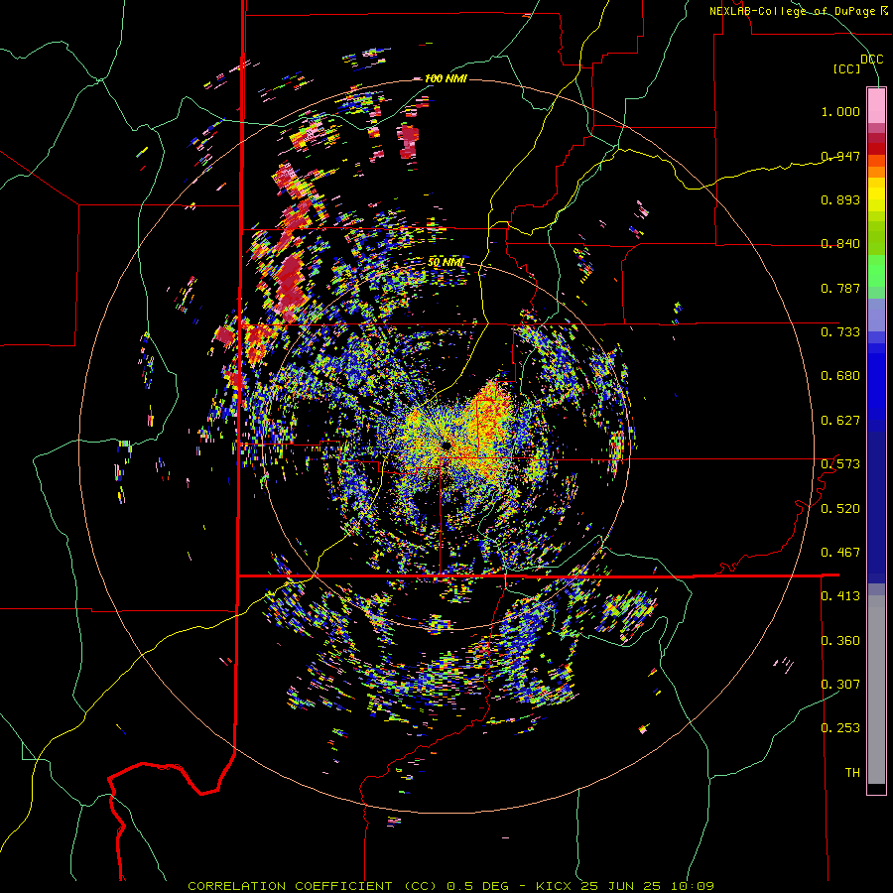Click the 0.680 scale value

[x=840, y=376]
